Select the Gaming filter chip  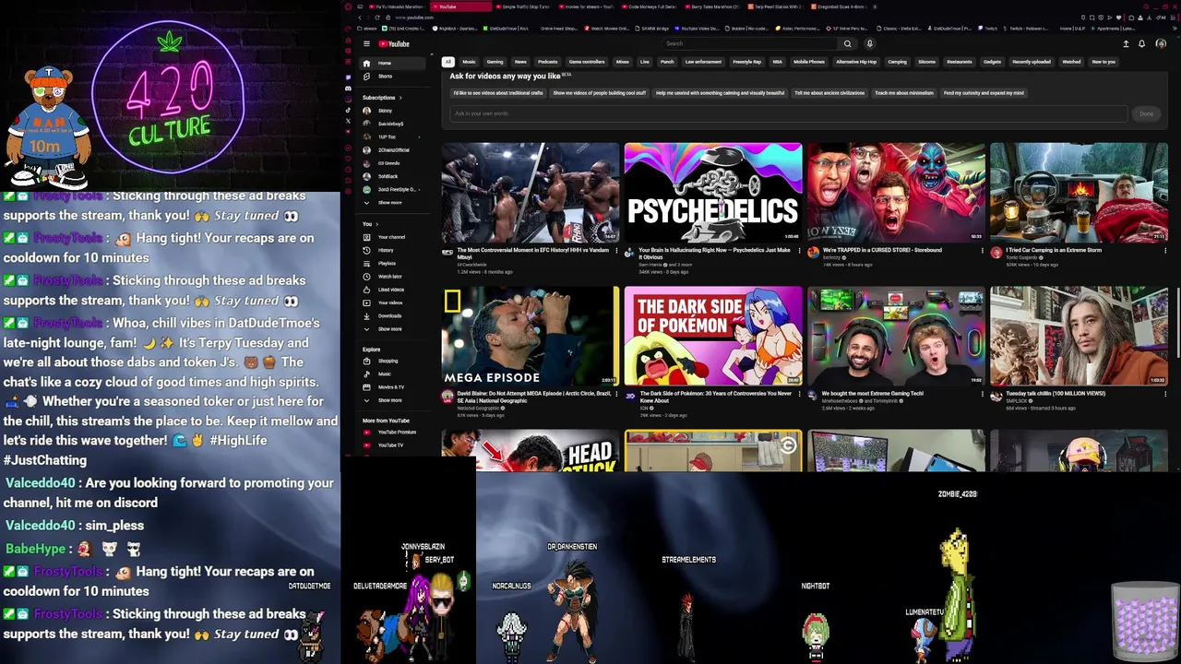pyautogui.click(x=495, y=62)
